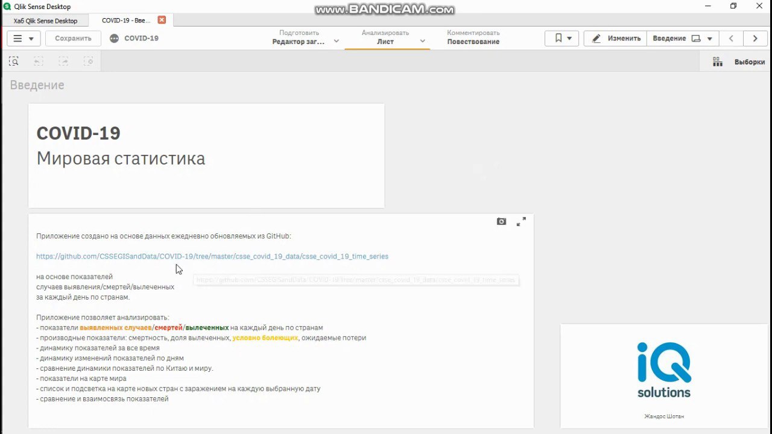The width and height of the screenshot is (772, 434).
Task: Open the GitHub csse_covid_19_time_series link
Action: coord(212,256)
